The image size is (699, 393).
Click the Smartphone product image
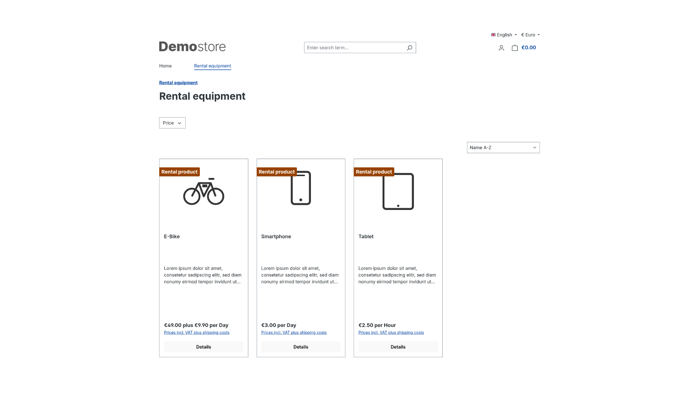(301, 188)
